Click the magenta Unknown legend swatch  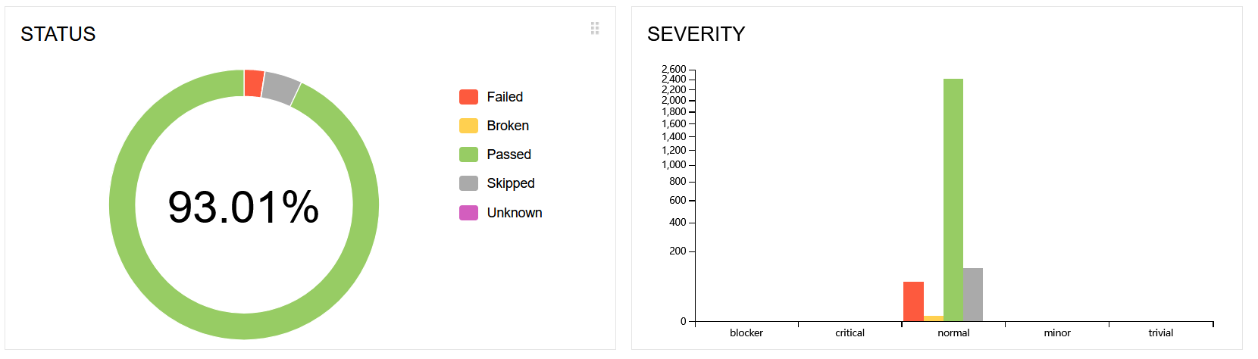(x=468, y=213)
